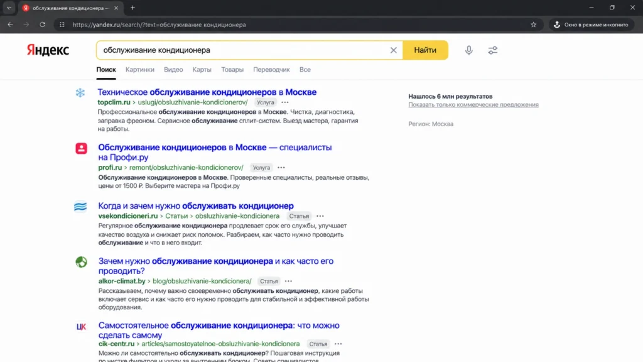
Task: Open Самостоятельное обслуживание кондиционера result
Action: pos(219,330)
